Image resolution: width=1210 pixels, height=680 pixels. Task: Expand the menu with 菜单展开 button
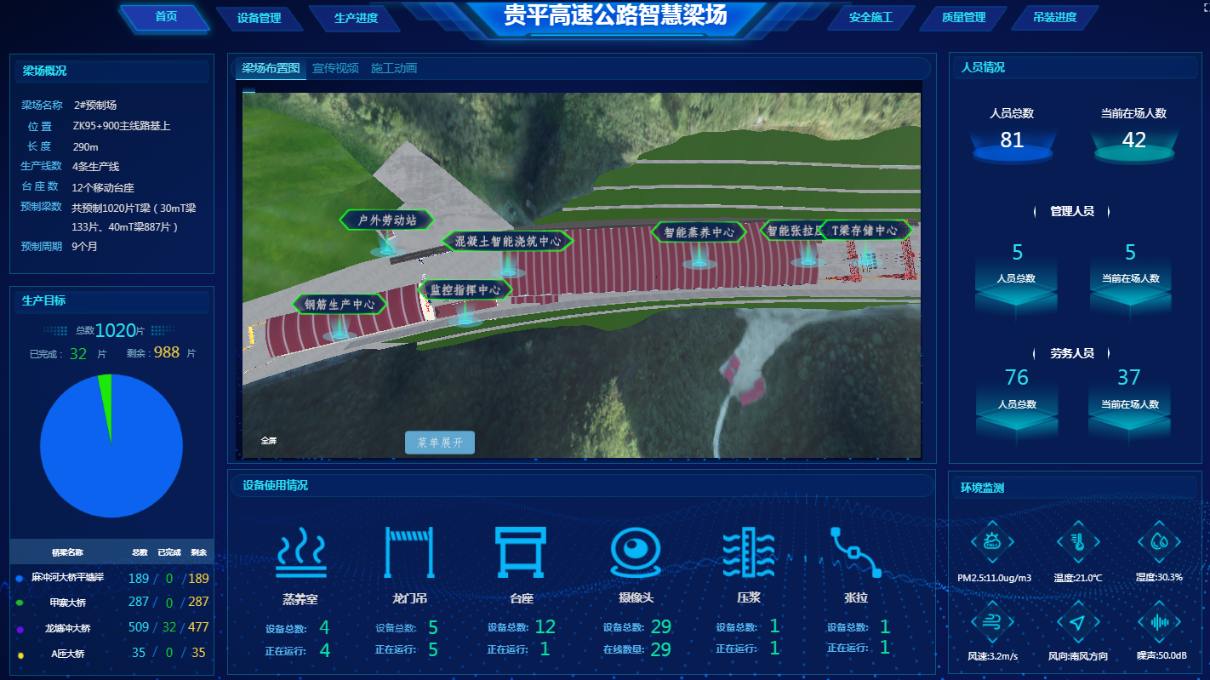pyautogui.click(x=440, y=443)
